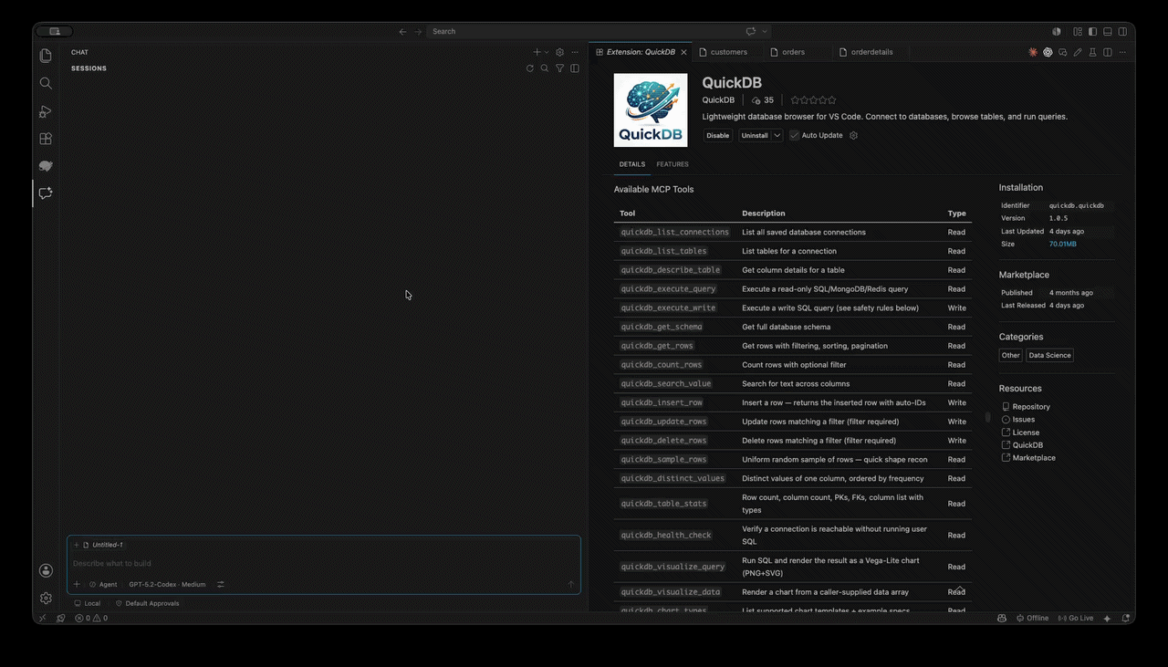The image size is (1168, 667).
Task: Open the Agent mode picker
Action: pos(103,584)
